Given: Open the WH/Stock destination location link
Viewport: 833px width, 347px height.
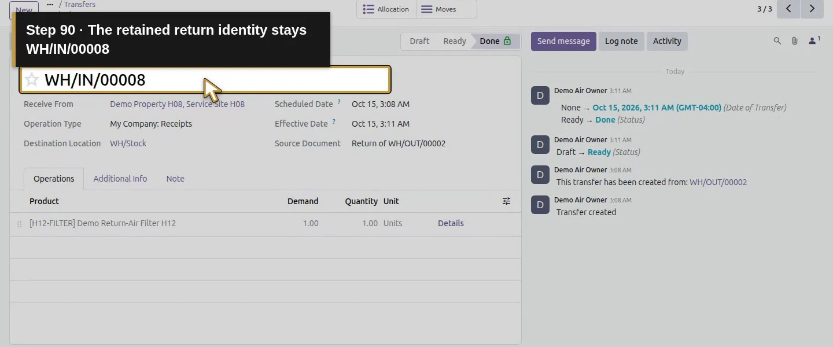Looking at the screenshot, I should tap(128, 143).
